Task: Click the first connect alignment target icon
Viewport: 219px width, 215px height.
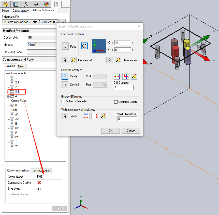Action: point(117,76)
